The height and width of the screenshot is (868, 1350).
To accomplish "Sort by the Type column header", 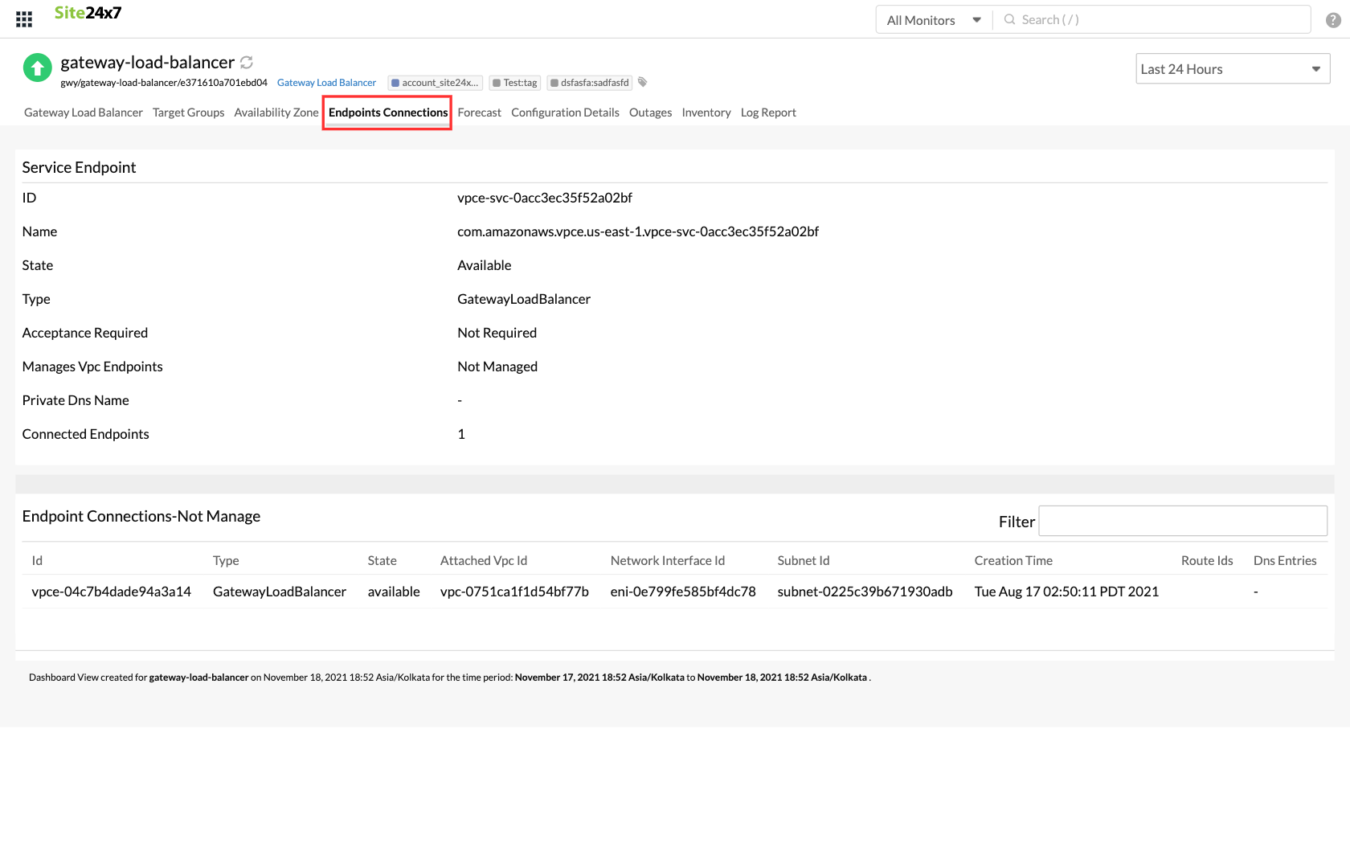I will point(226,561).
